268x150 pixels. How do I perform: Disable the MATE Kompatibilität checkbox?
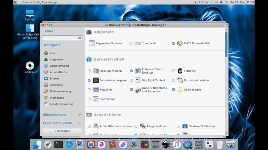[x=173, y=43]
